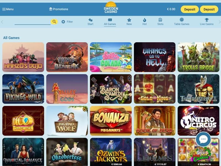Open the Book of Dead game thumbnail

(x=155, y=121)
